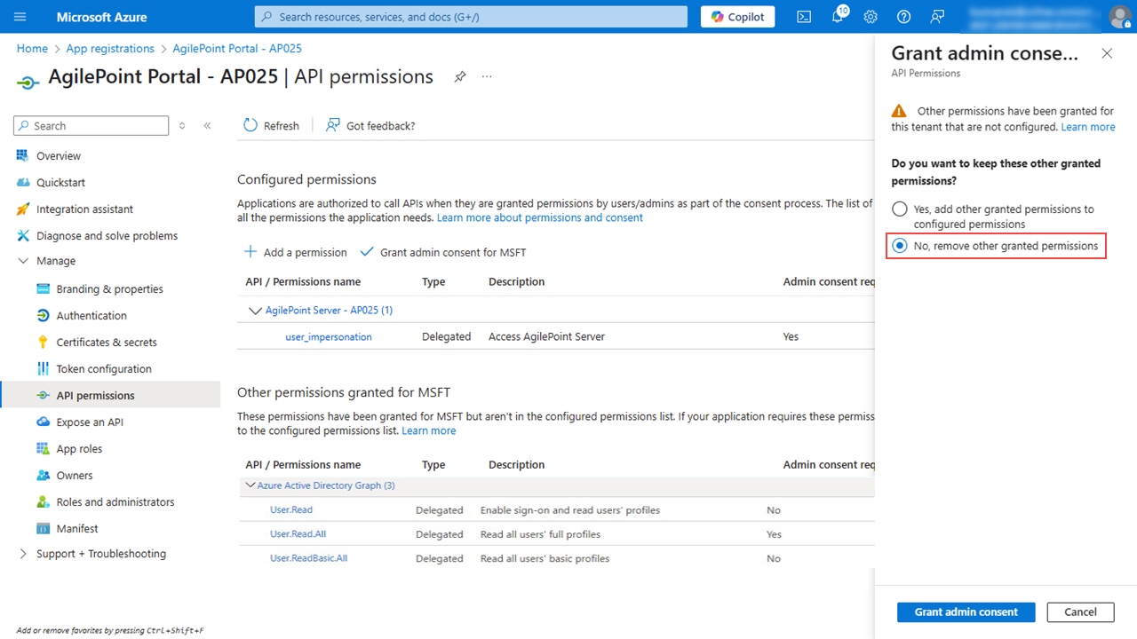1137x639 pixels.
Task: Click the Manifest icon
Action: click(43, 528)
